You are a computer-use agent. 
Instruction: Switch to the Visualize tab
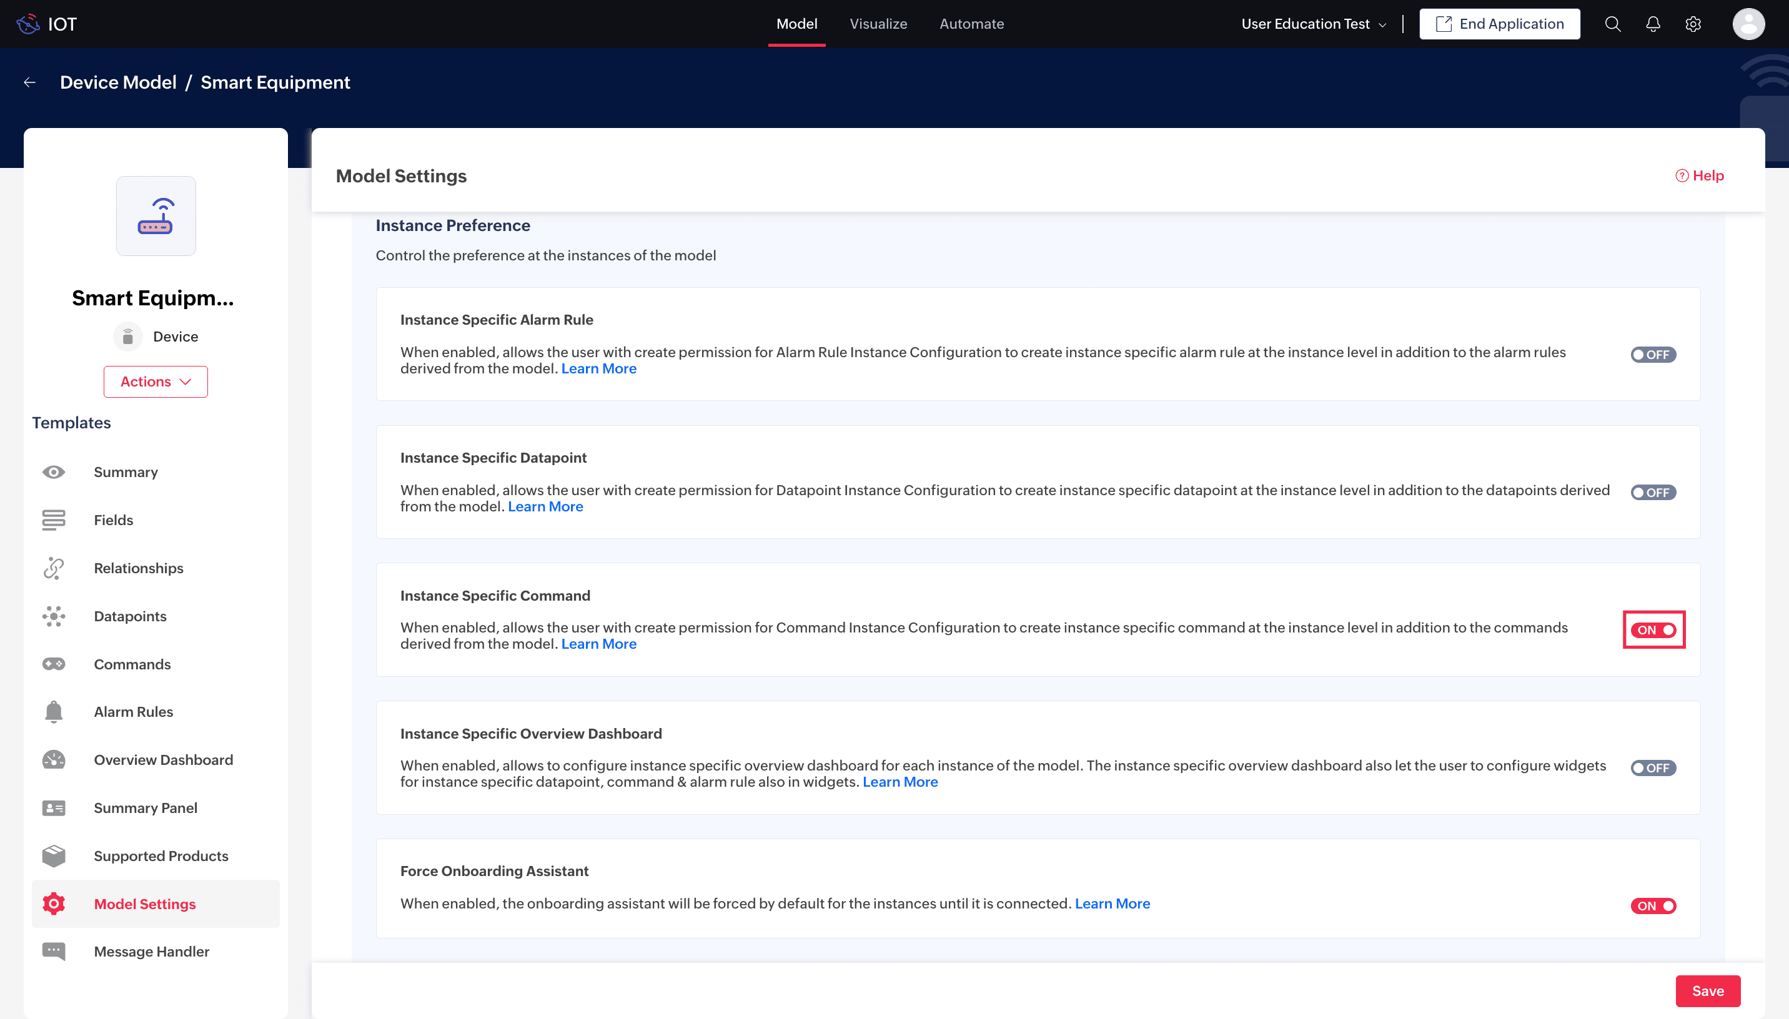(x=878, y=24)
